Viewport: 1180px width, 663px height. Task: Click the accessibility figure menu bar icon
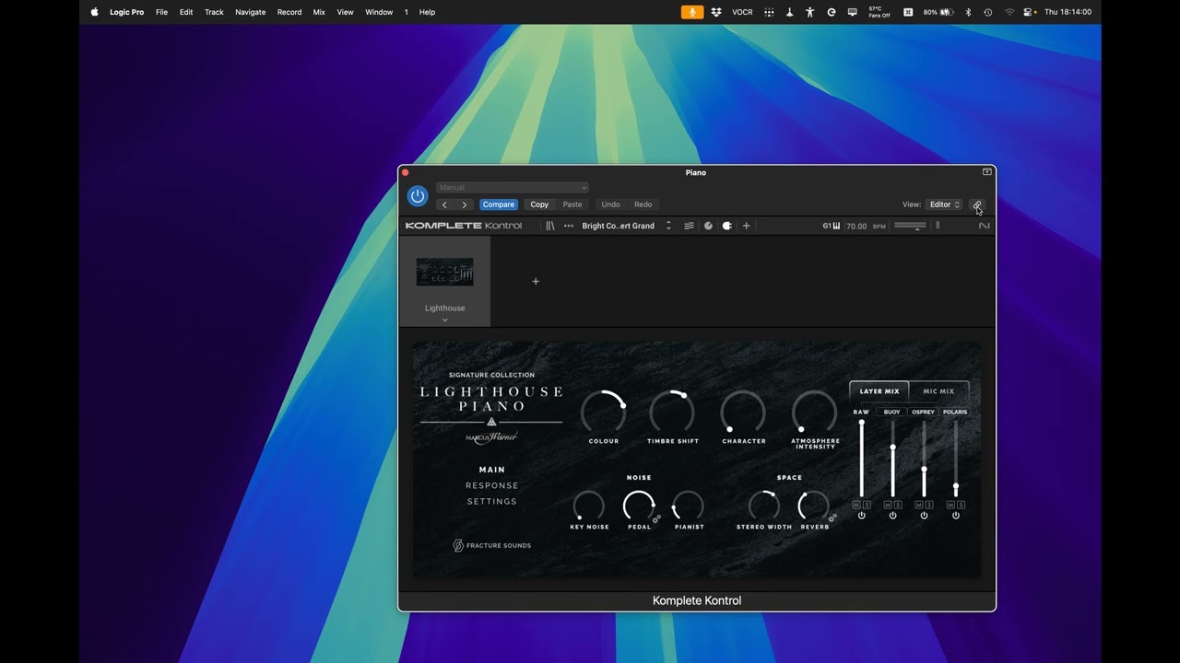[809, 12]
